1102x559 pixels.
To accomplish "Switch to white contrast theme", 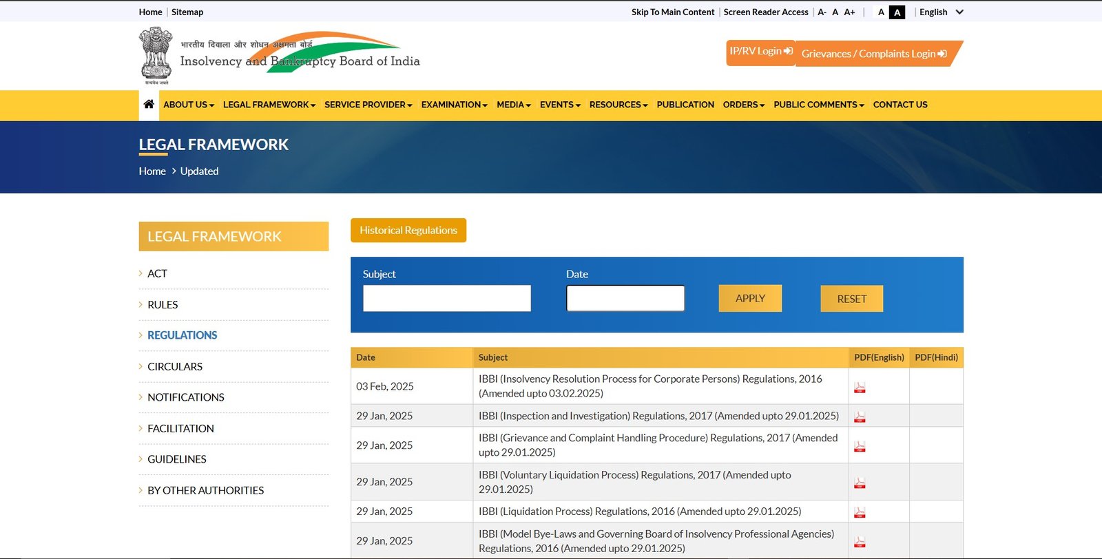I will [881, 12].
